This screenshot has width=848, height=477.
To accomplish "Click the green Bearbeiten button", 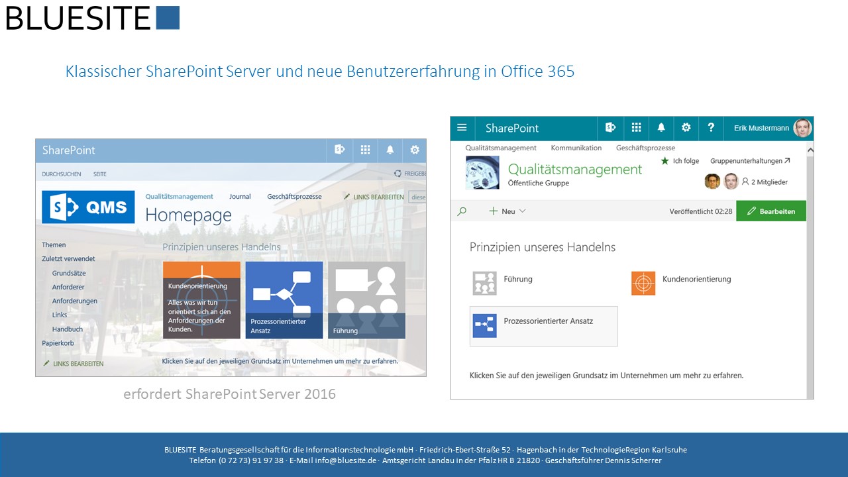I will pyautogui.click(x=770, y=211).
